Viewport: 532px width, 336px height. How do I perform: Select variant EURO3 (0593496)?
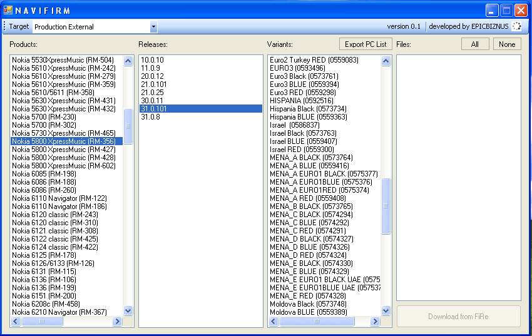click(325, 68)
